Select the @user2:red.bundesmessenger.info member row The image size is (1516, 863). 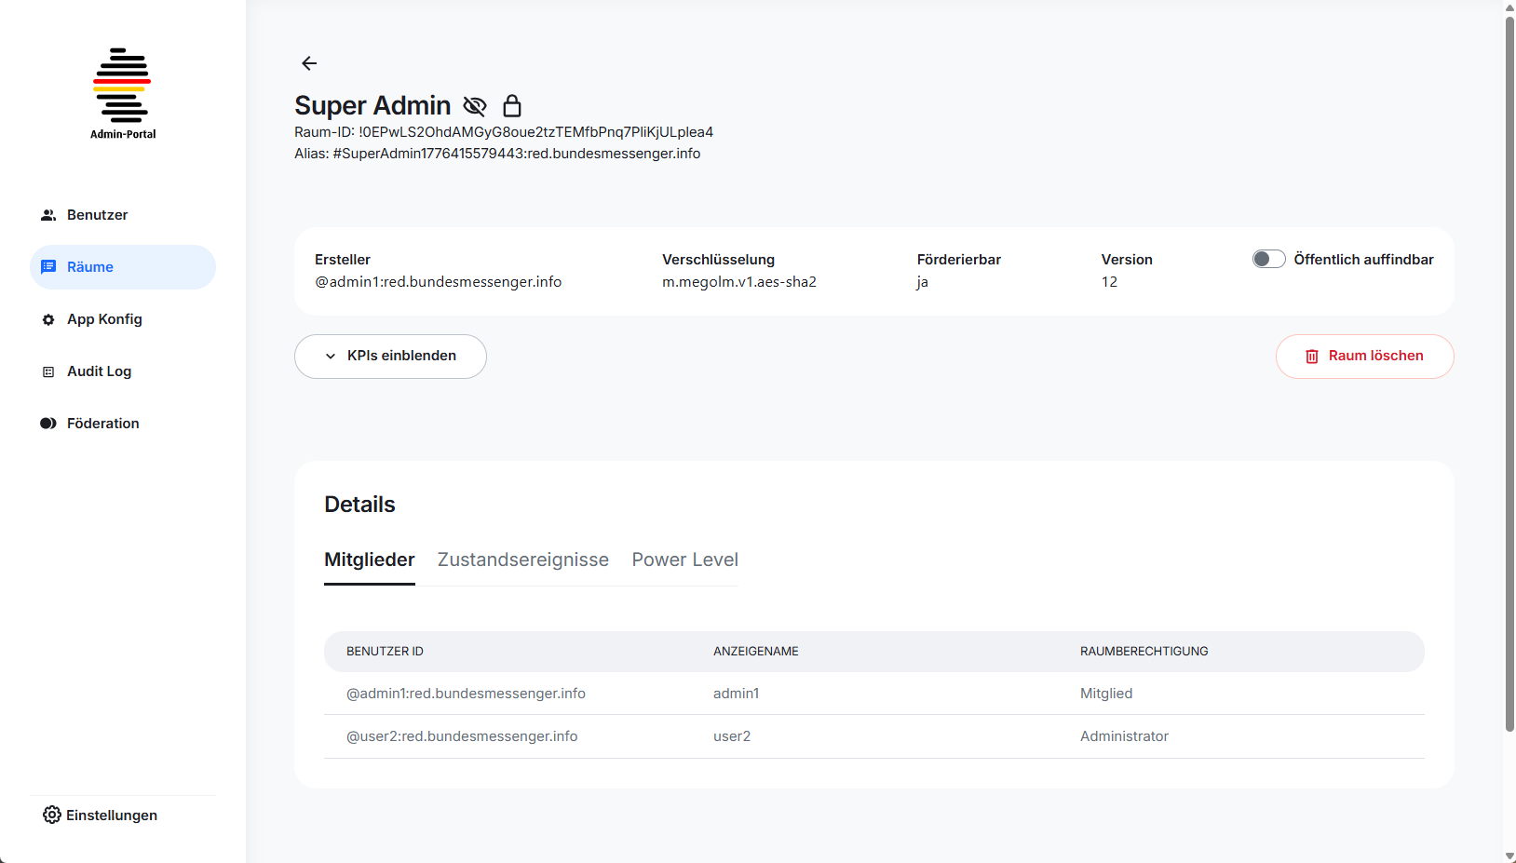pyautogui.click(x=874, y=736)
